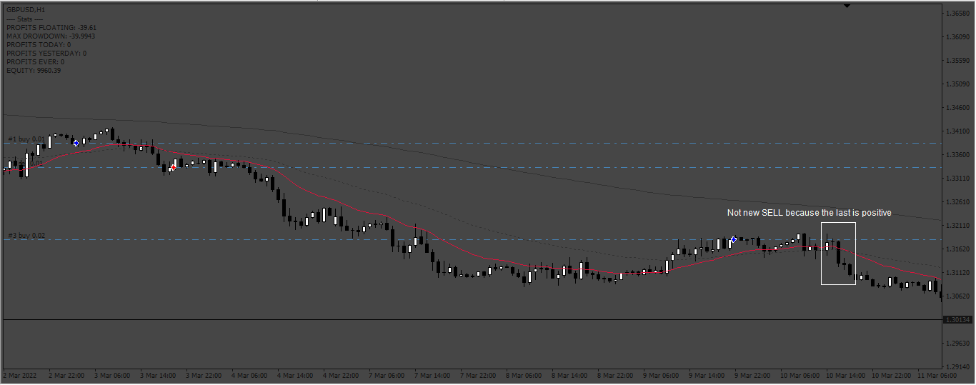Click the 4 Mar 22:00 time label

[341, 376]
